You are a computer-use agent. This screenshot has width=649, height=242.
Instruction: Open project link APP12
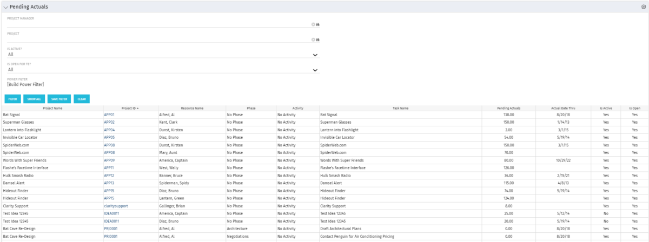[x=109, y=176]
